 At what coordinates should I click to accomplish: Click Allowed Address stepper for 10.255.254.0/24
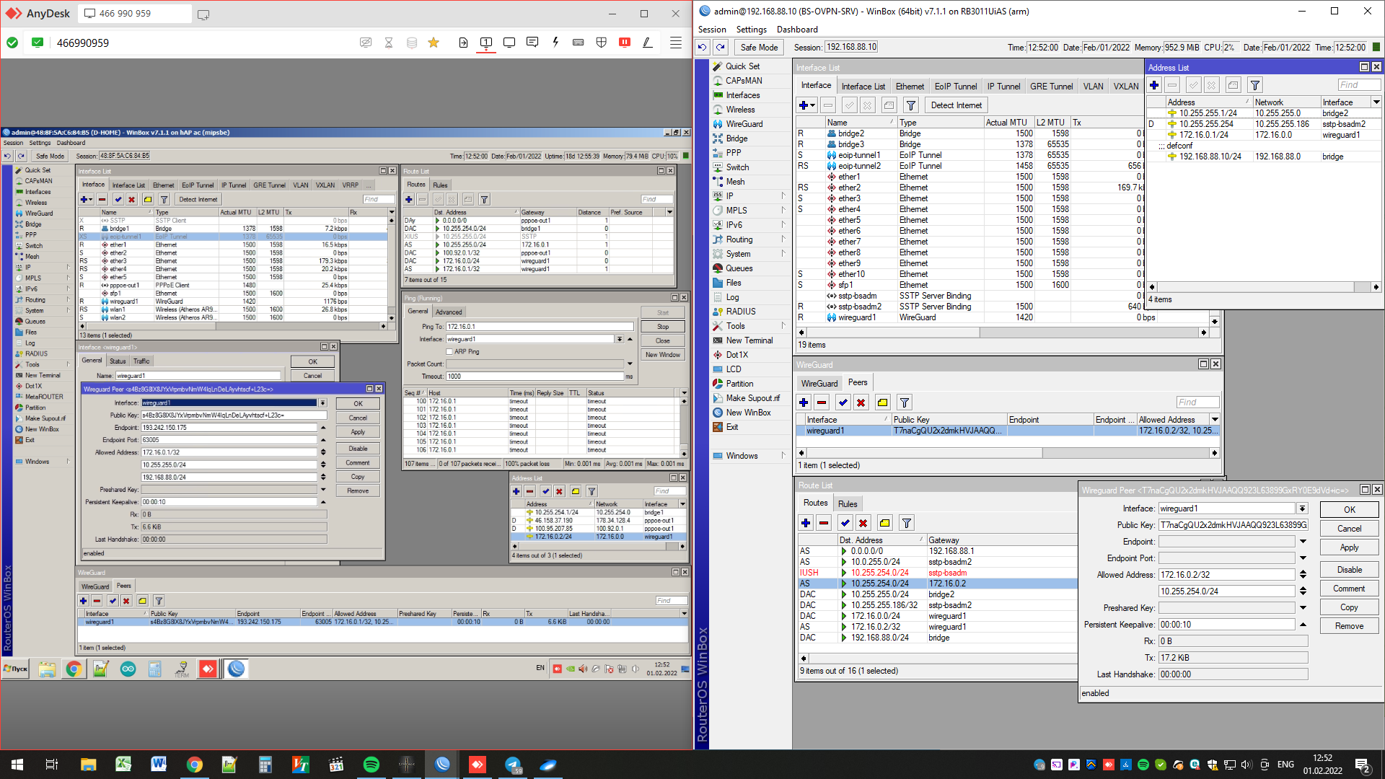tap(1303, 591)
